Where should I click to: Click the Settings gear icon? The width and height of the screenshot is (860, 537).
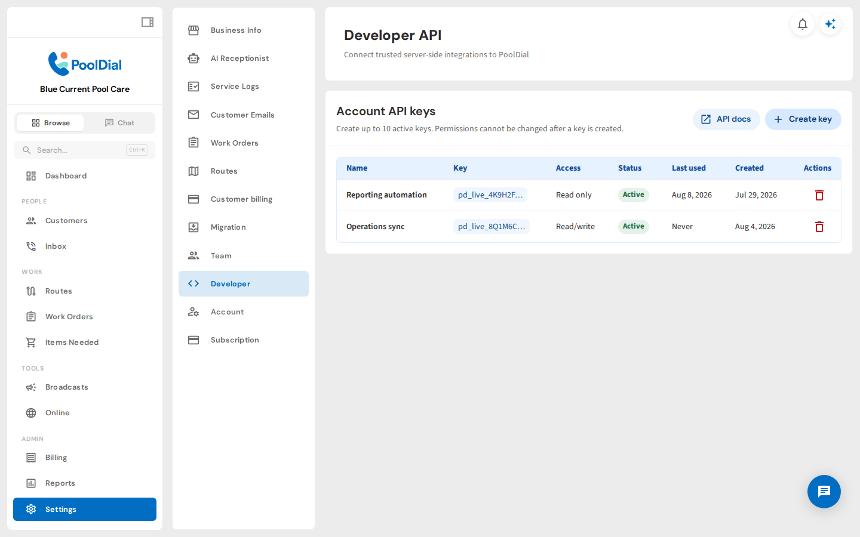tap(31, 509)
